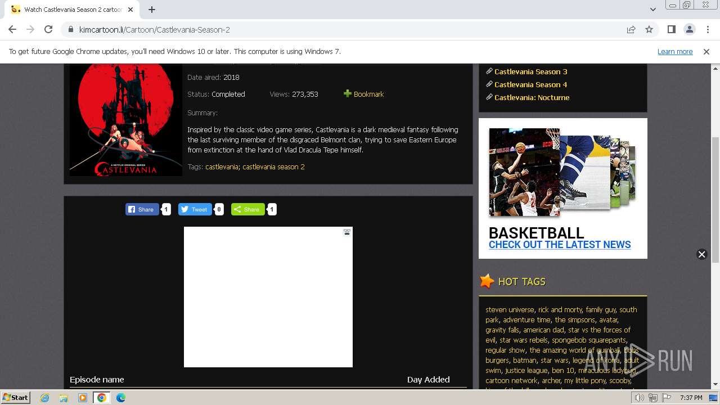Select the Watch Castlevania Season 2 tab
The image size is (720, 405).
pyautogui.click(x=72, y=10)
